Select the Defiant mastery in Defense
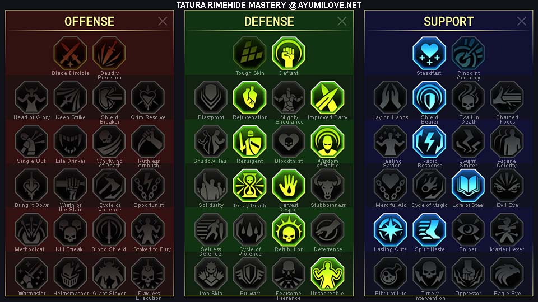Image resolution: width=538 pixels, height=302 pixels. [x=289, y=53]
